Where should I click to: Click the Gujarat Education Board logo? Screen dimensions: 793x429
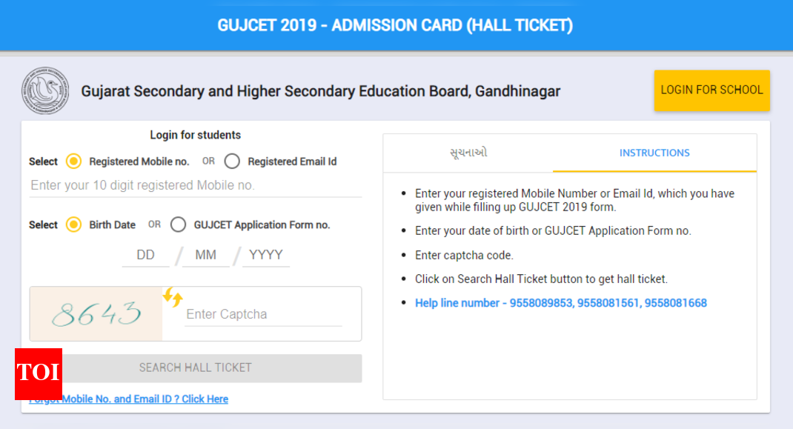click(x=44, y=91)
